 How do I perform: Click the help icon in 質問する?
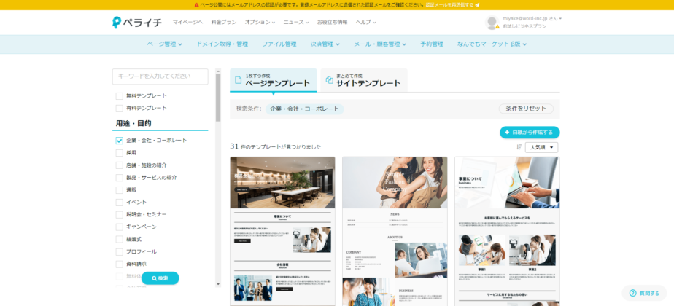(632, 293)
